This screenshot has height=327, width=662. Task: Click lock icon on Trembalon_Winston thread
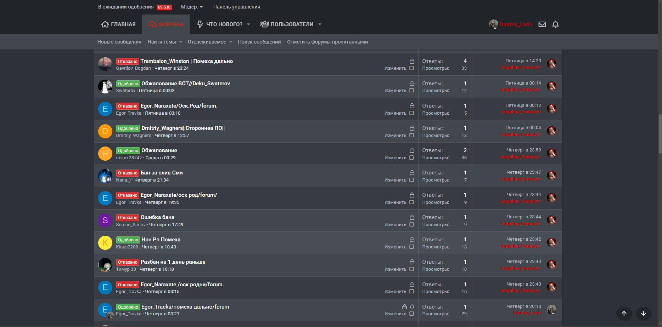[412, 61]
